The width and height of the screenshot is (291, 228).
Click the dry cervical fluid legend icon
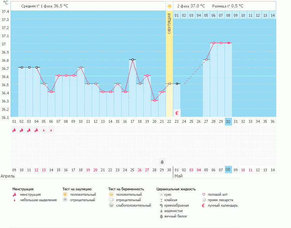pyautogui.click(x=161, y=194)
